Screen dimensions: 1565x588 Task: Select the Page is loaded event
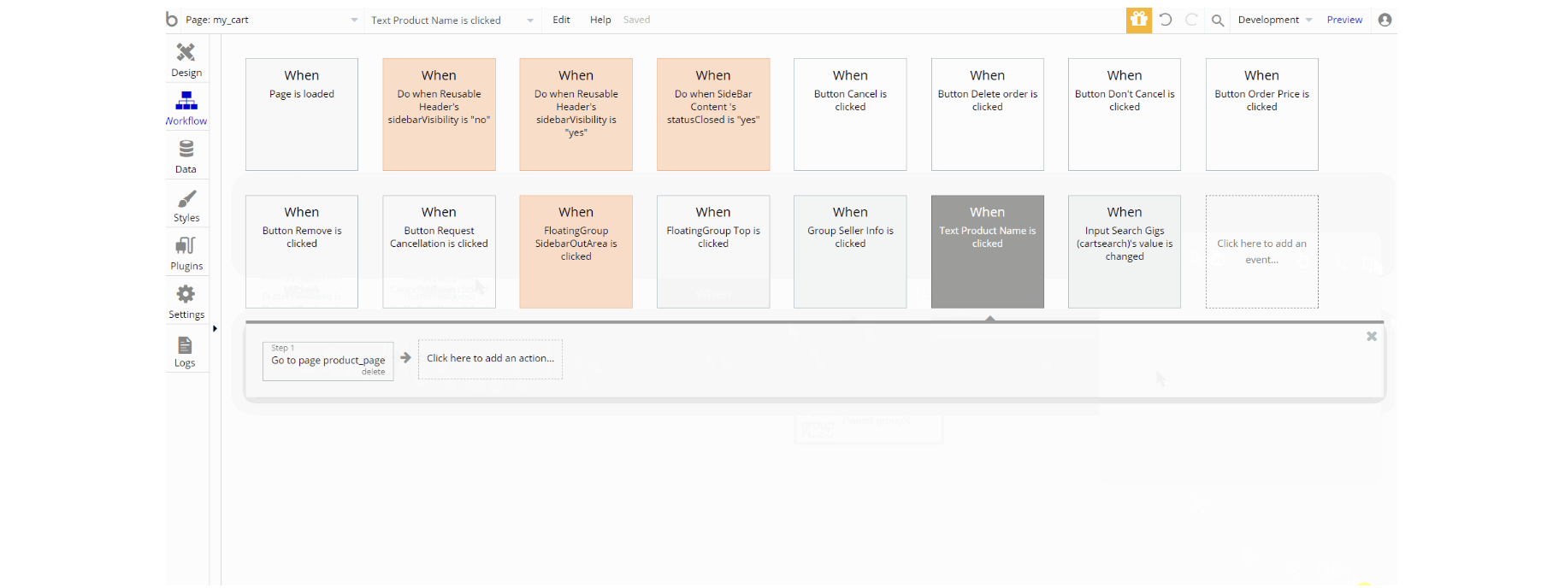tap(302, 115)
